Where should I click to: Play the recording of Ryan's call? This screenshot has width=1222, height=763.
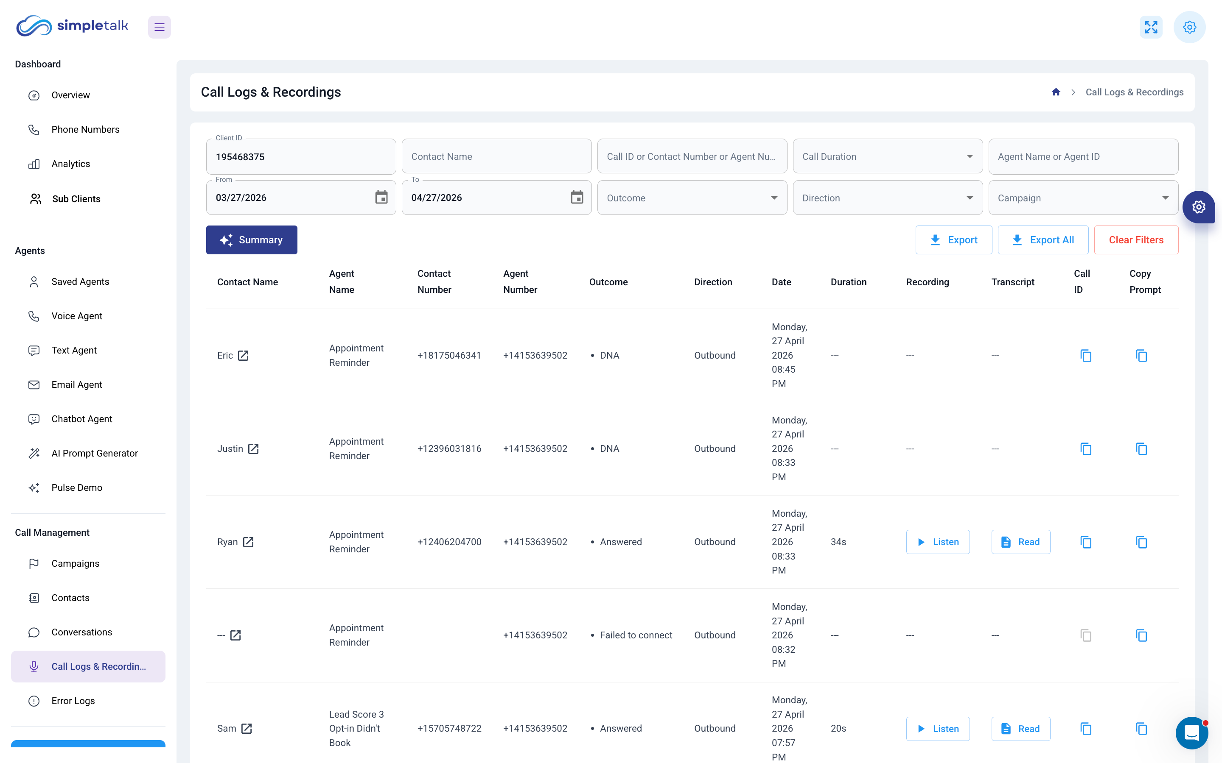click(x=938, y=541)
